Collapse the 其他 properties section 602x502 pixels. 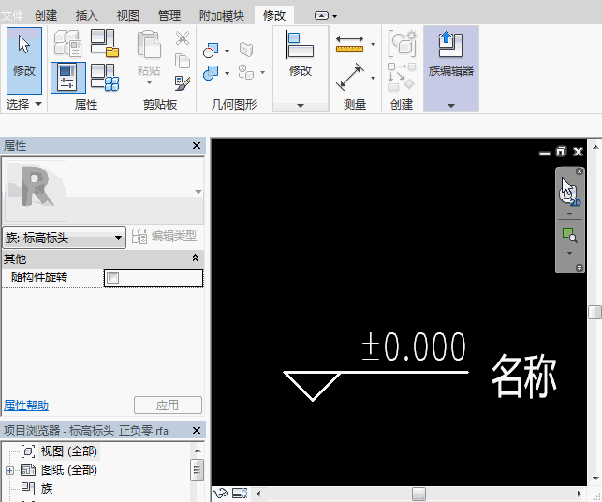195,258
